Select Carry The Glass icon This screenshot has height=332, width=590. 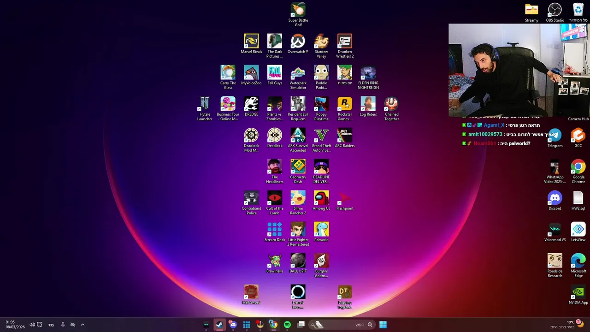[x=228, y=77]
